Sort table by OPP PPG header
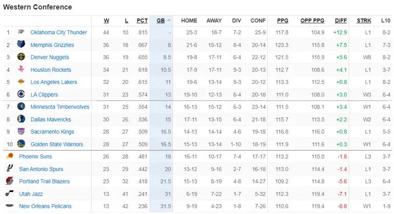This screenshot has width=394, height=214. tap(312, 21)
